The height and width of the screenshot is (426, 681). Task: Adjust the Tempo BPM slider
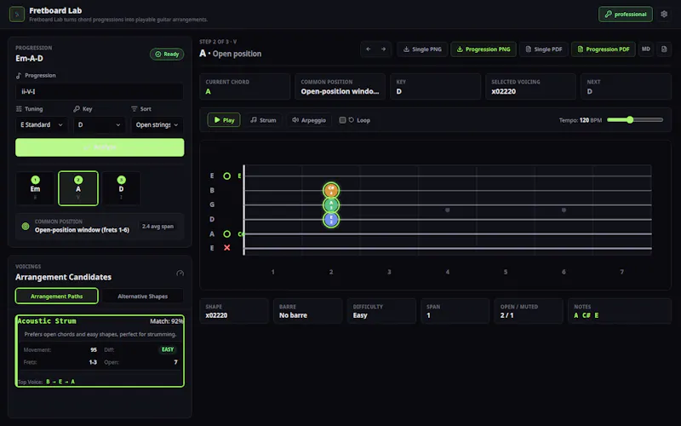click(635, 120)
